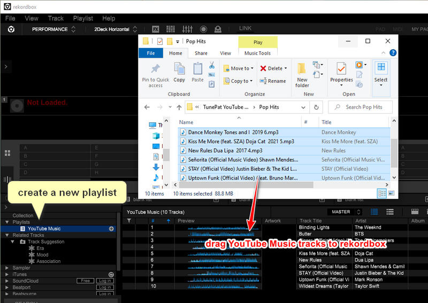Switch to simple list view icon
The height and width of the screenshot is (303, 428).
(x=390, y=212)
